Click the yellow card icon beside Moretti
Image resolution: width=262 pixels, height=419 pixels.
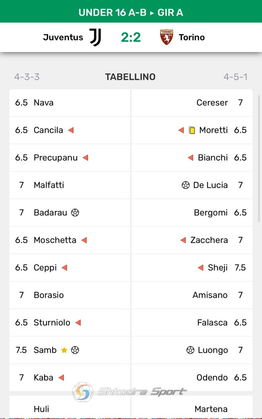[x=192, y=130]
